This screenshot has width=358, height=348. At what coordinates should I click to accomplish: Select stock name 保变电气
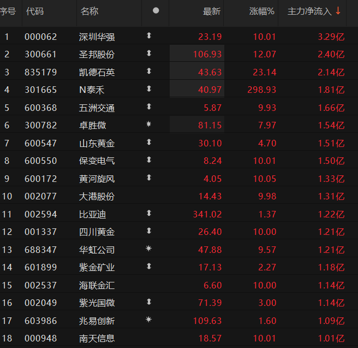pos(97,161)
